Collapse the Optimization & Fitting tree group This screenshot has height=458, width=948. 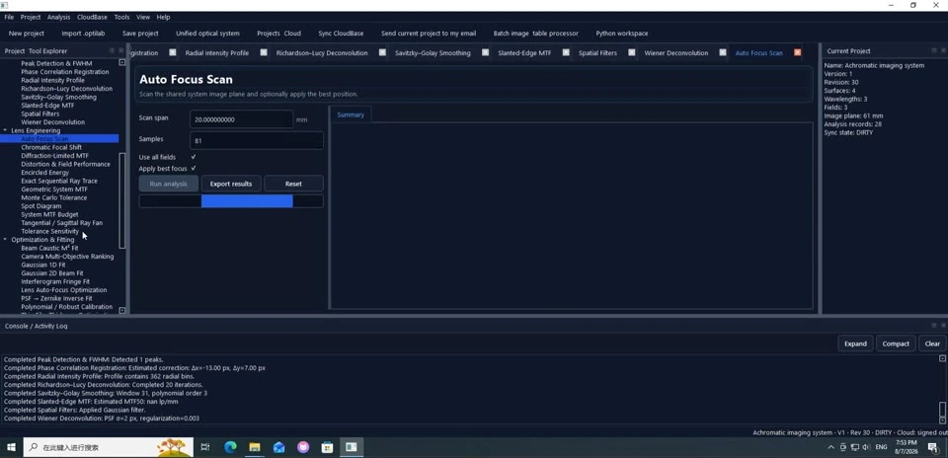click(x=6, y=240)
